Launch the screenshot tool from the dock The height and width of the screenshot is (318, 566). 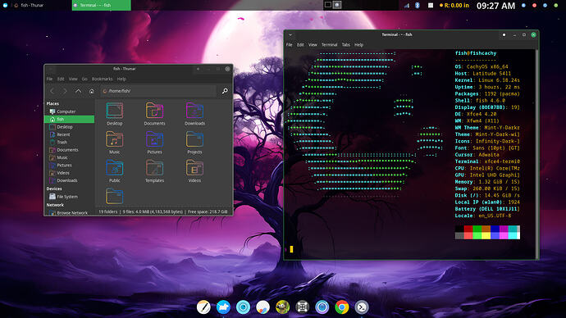(x=302, y=307)
